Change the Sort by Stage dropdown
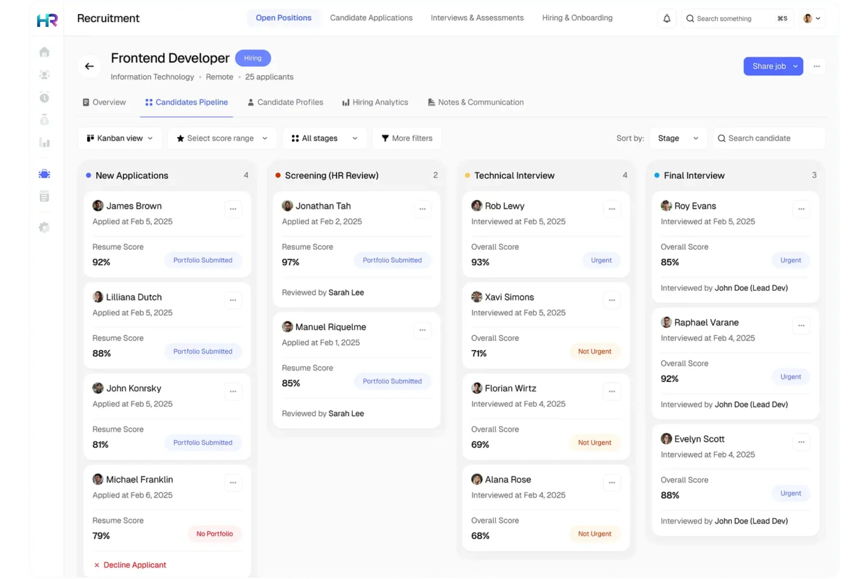The image size is (868, 579). point(678,138)
